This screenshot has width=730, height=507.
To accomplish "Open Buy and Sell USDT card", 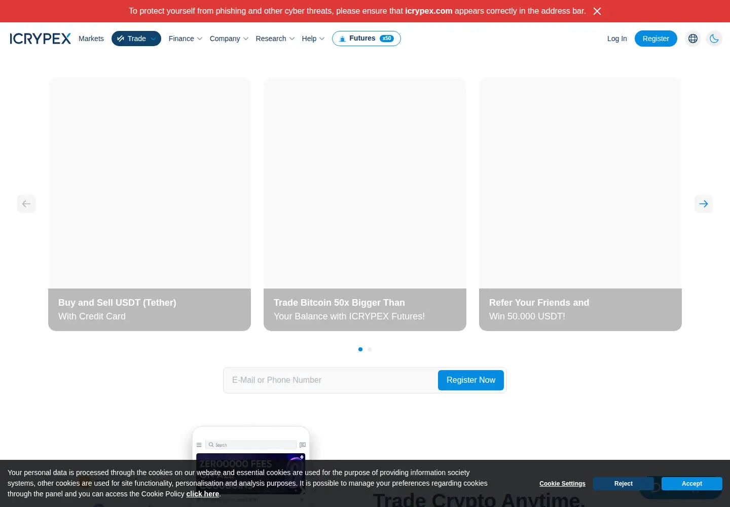I will [x=150, y=204].
